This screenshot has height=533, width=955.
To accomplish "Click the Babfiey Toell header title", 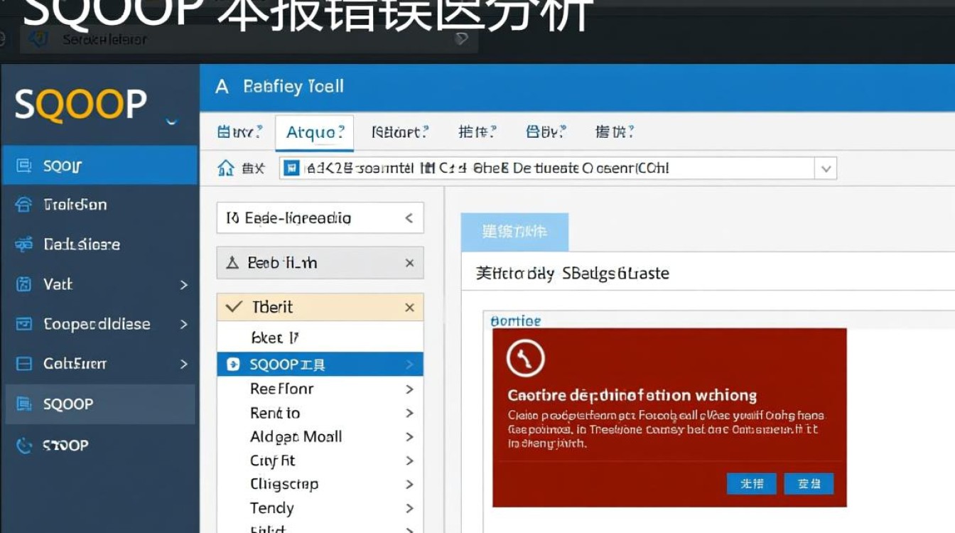I will 293,87.
